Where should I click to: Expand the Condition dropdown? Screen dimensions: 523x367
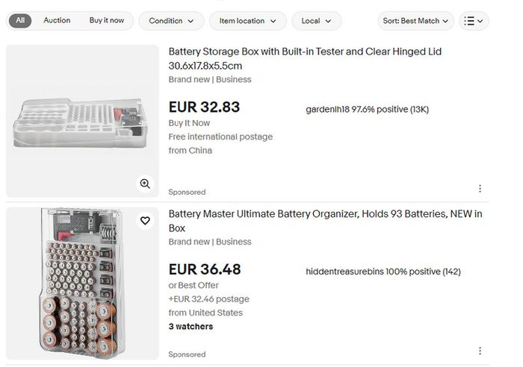click(171, 21)
